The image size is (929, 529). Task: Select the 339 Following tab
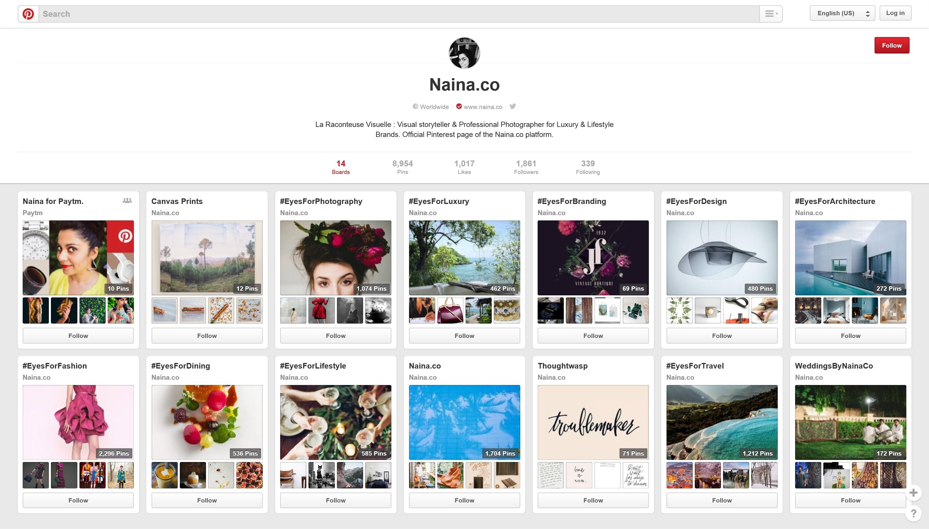tap(588, 167)
